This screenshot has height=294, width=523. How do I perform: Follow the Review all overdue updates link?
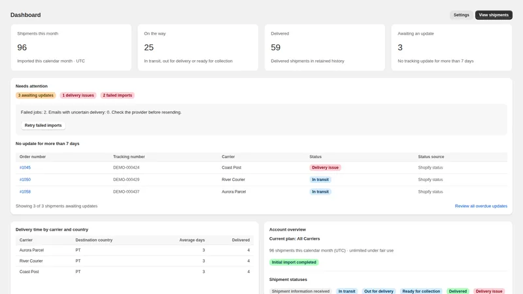click(x=481, y=206)
